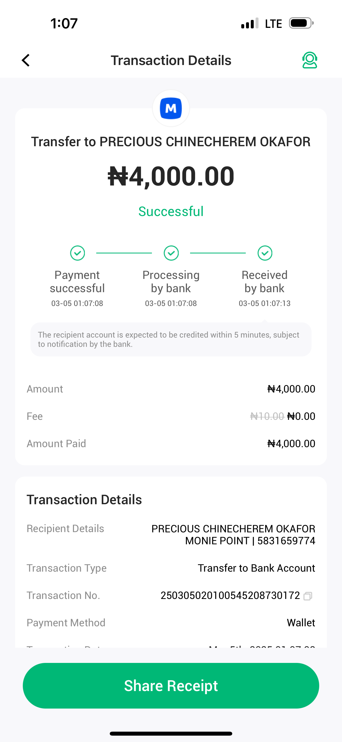Tap the Successful status text
342x742 pixels.
171,212
